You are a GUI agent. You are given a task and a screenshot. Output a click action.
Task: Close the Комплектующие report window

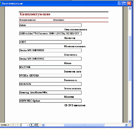(129, 3)
